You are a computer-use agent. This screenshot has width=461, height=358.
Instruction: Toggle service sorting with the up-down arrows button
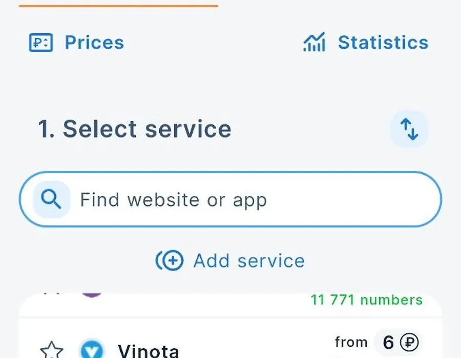tap(409, 129)
